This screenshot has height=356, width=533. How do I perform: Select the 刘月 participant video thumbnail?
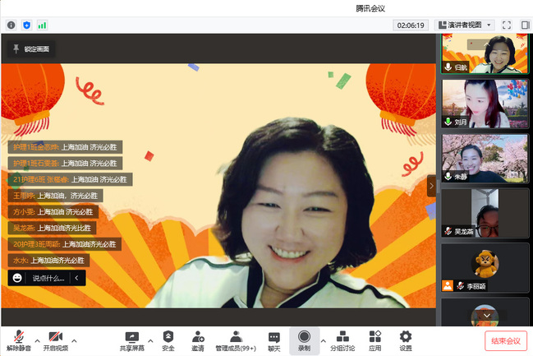(x=485, y=103)
